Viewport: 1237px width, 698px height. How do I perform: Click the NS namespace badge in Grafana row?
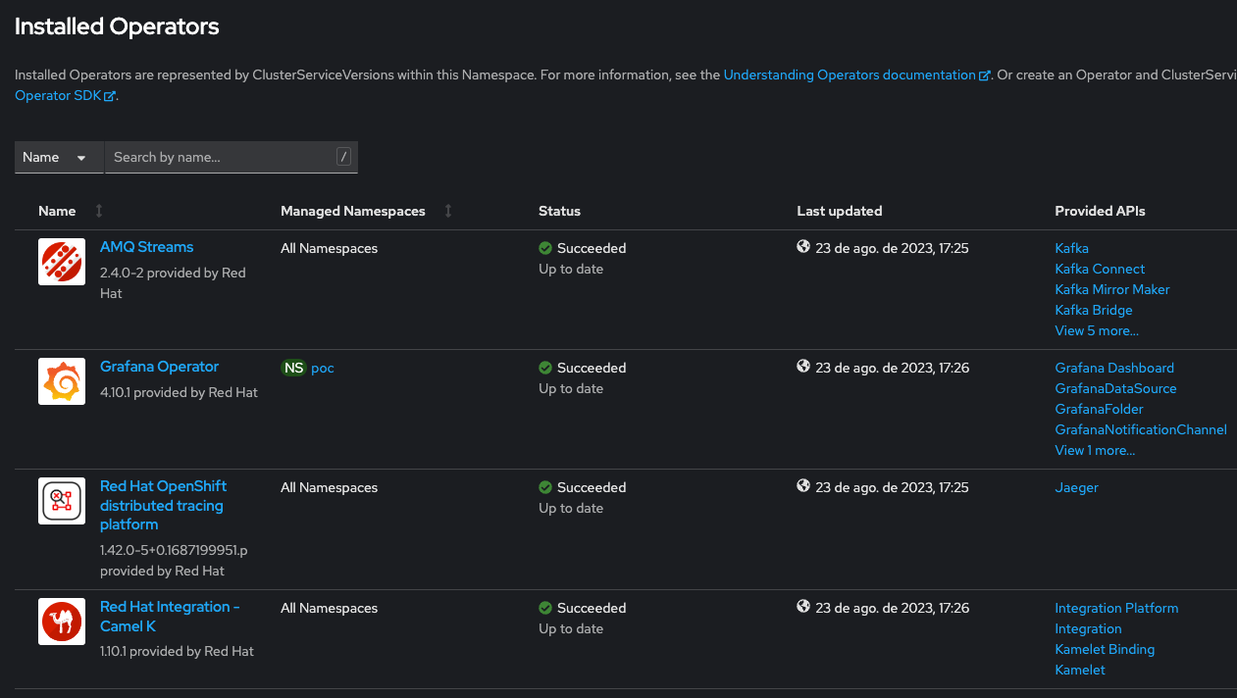(x=293, y=368)
